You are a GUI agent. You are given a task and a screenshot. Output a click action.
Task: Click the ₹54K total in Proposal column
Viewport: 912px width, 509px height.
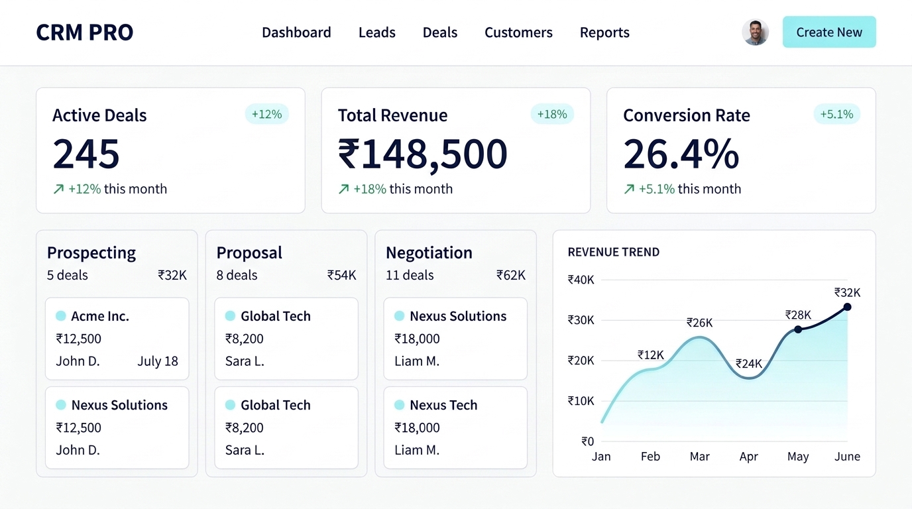[x=342, y=275]
